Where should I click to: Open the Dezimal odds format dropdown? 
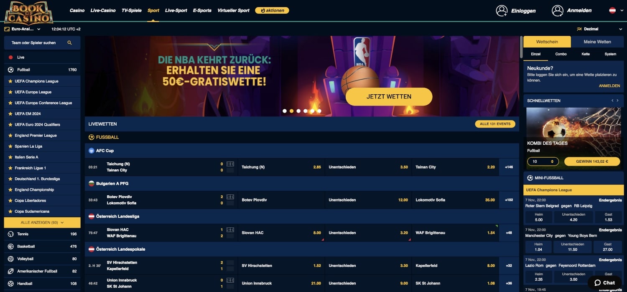[599, 29]
